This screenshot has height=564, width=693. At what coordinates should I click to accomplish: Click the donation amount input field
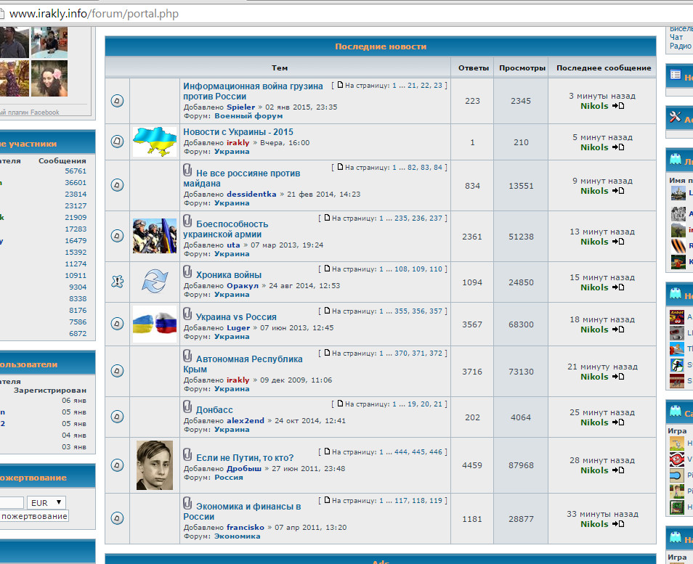11,502
